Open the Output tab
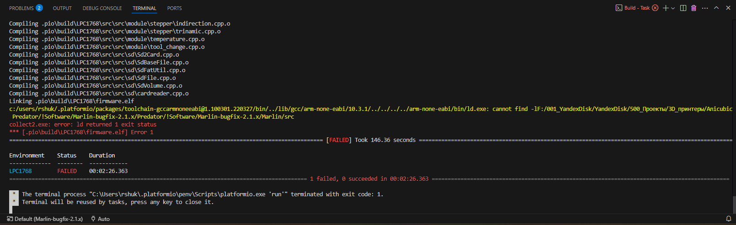Viewport: 736px width, 225px height. tap(62, 8)
